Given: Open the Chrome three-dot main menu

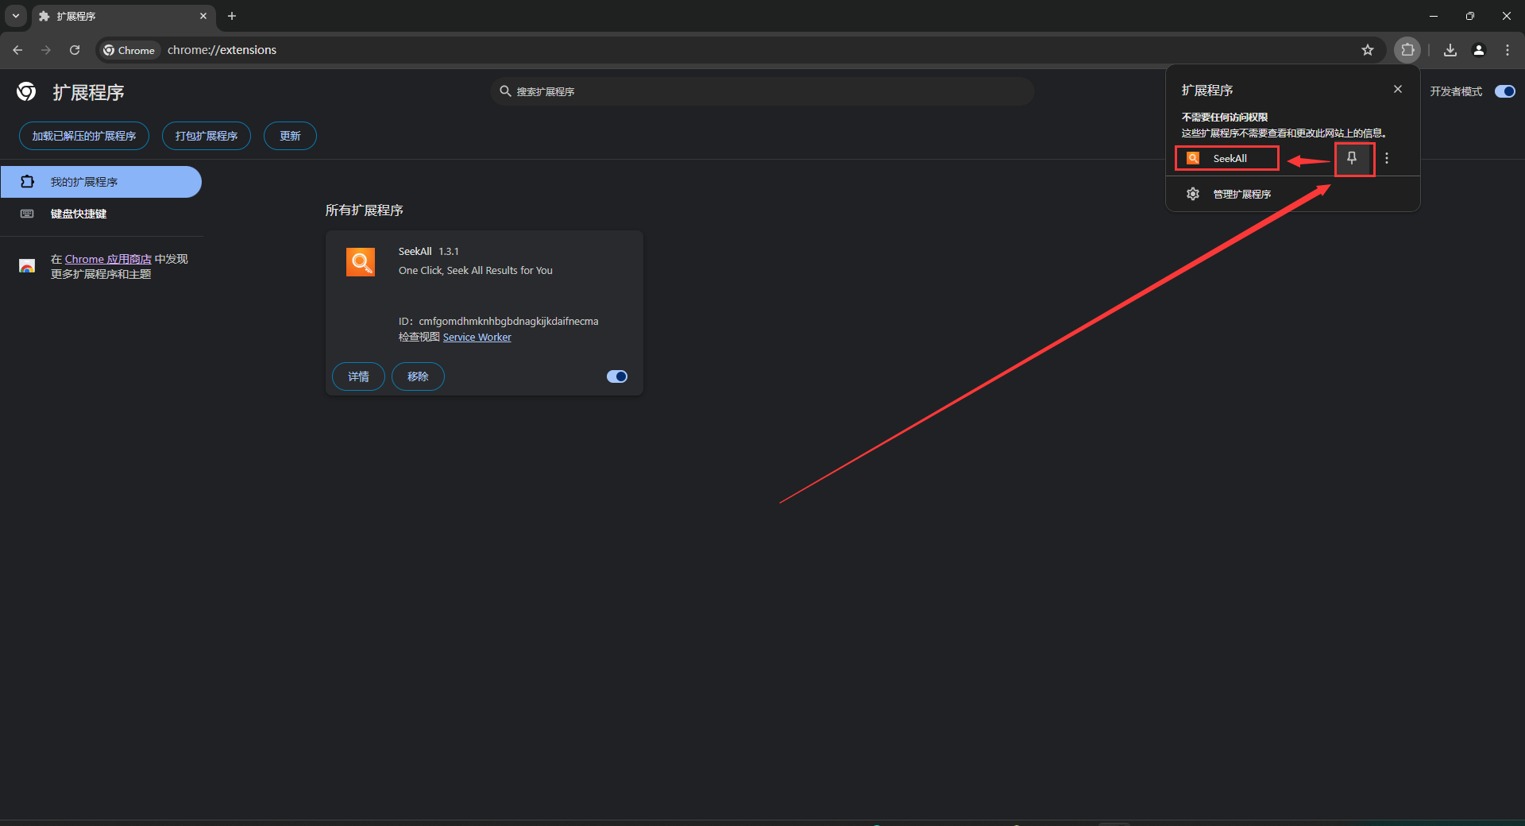Looking at the screenshot, I should click(1508, 50).
